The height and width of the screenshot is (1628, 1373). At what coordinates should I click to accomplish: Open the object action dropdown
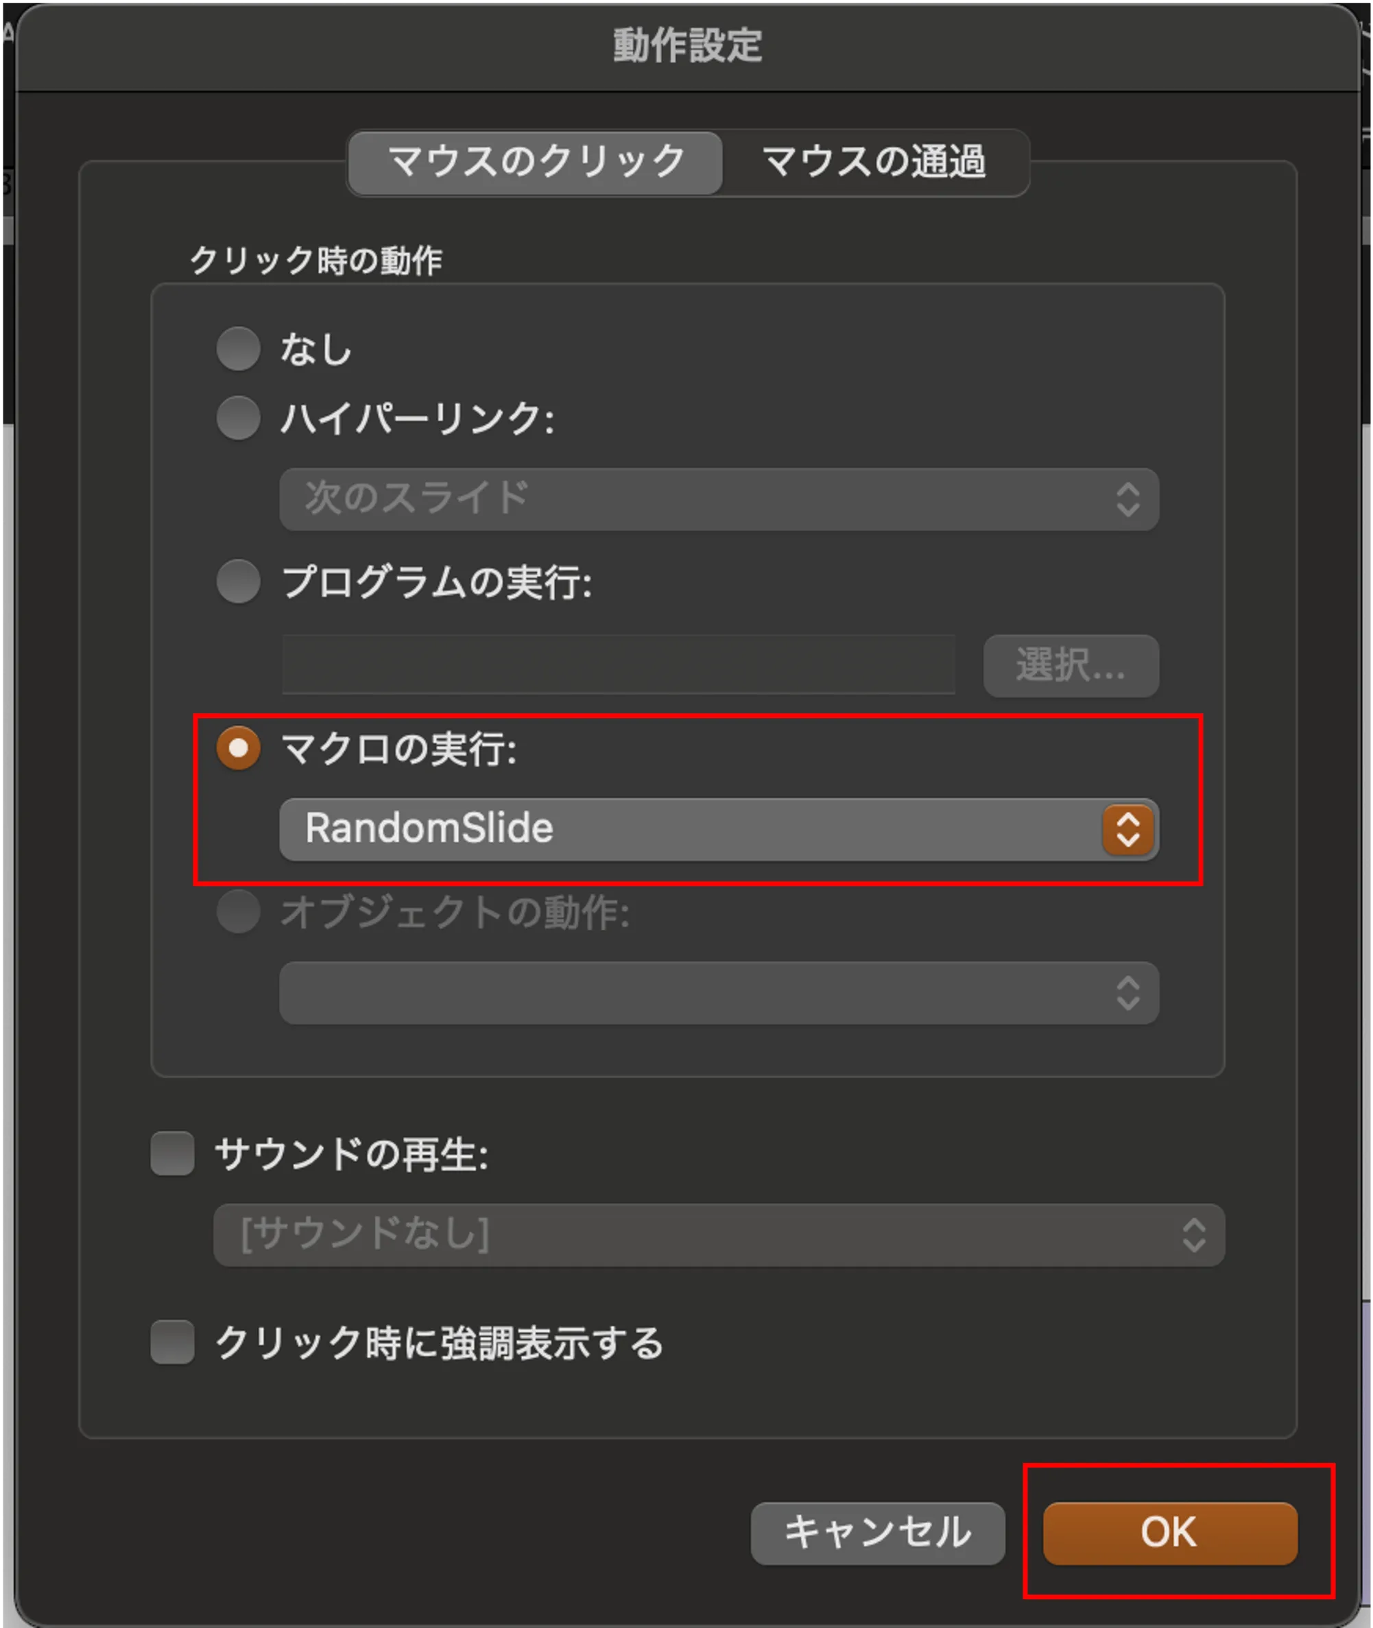[719, 992]
